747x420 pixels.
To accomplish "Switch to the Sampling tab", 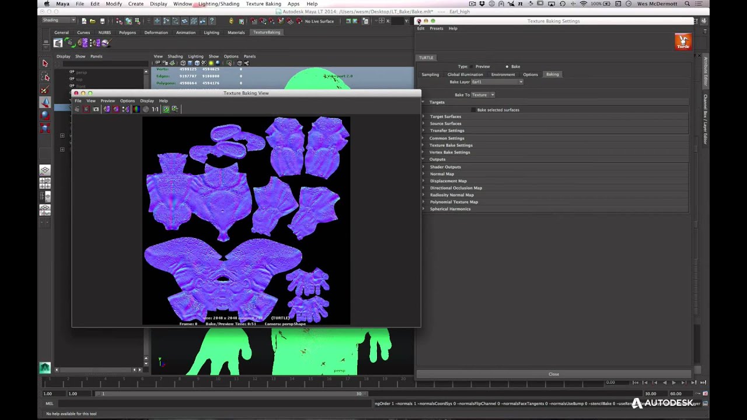I will 430,75.
